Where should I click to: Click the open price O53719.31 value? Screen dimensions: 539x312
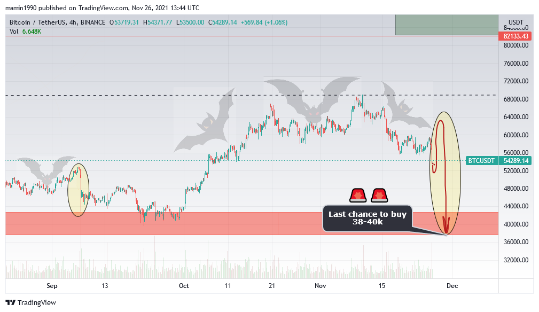[124, 22]
